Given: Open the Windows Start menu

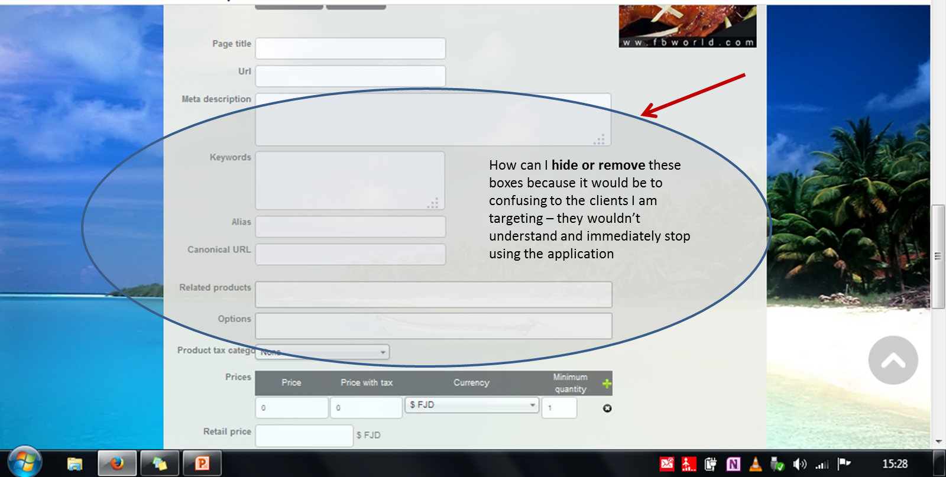Looking at the screenshot, I should coord(25,462).
